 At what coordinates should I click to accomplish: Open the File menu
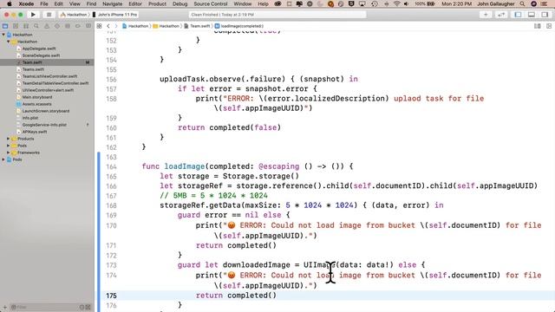[x=44, y=3]
